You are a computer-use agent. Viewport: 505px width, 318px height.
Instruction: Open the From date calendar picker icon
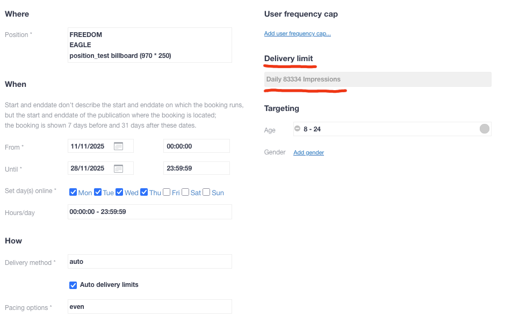pos(119,146)
